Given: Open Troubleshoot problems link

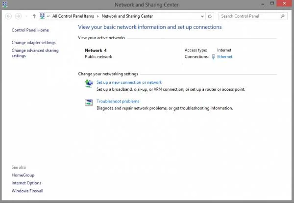Looking at the screenshot, I should coord(118,101).
